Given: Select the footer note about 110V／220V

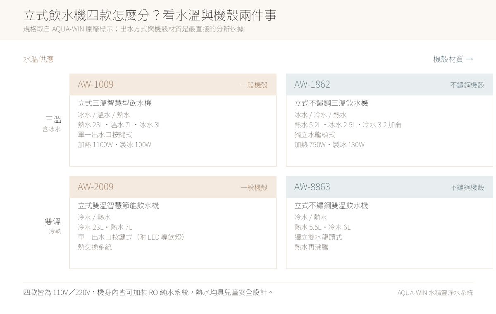Looking at the screenshot, I should click(x=148, y=293).
